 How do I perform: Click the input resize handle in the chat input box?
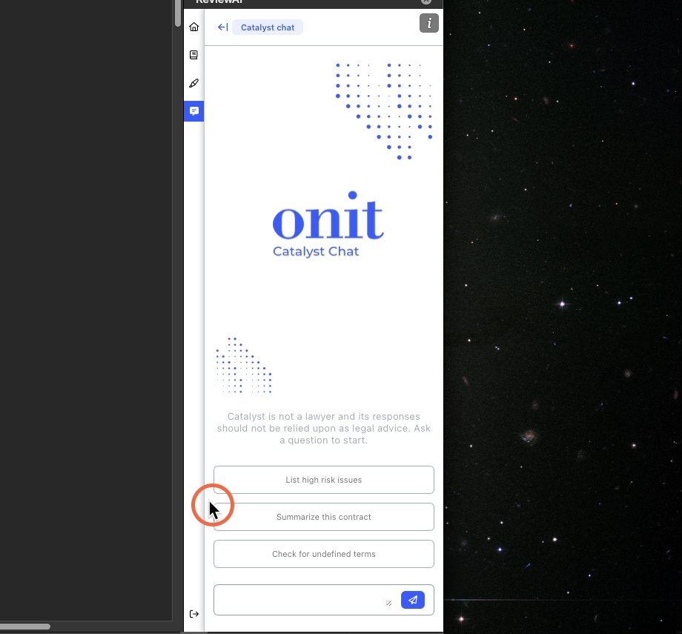[x=389, y=603]
